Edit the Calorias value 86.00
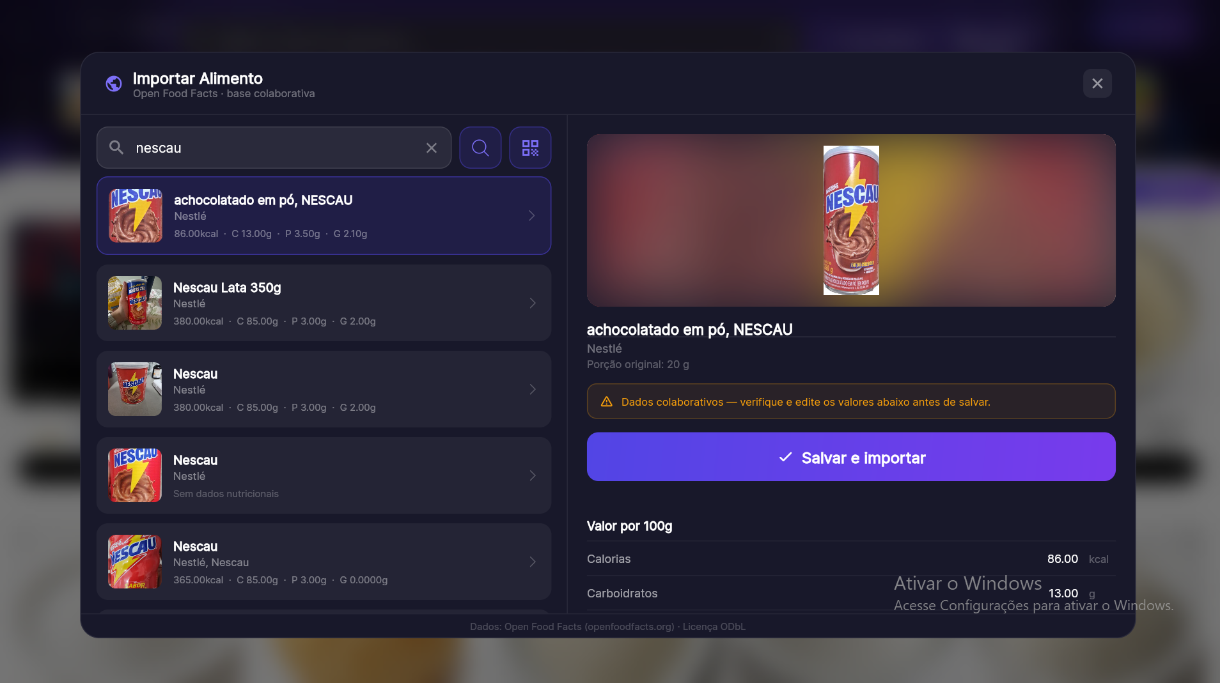 [x=1063, y=559]
